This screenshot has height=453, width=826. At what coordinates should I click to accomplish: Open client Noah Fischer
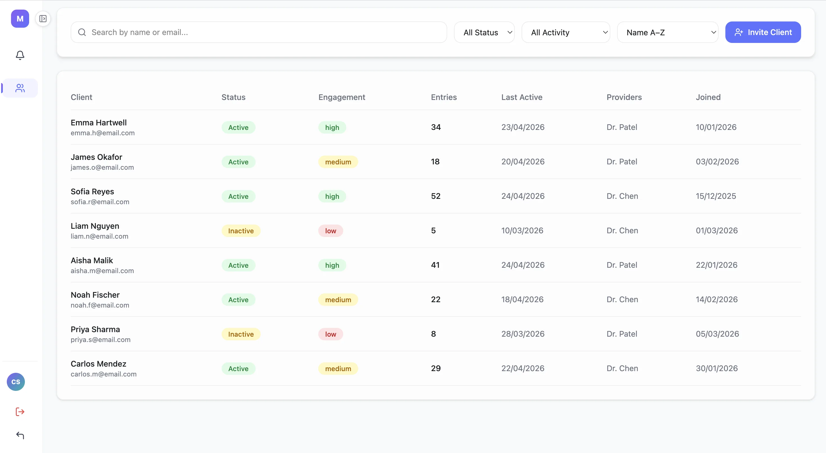pos(95,295)
